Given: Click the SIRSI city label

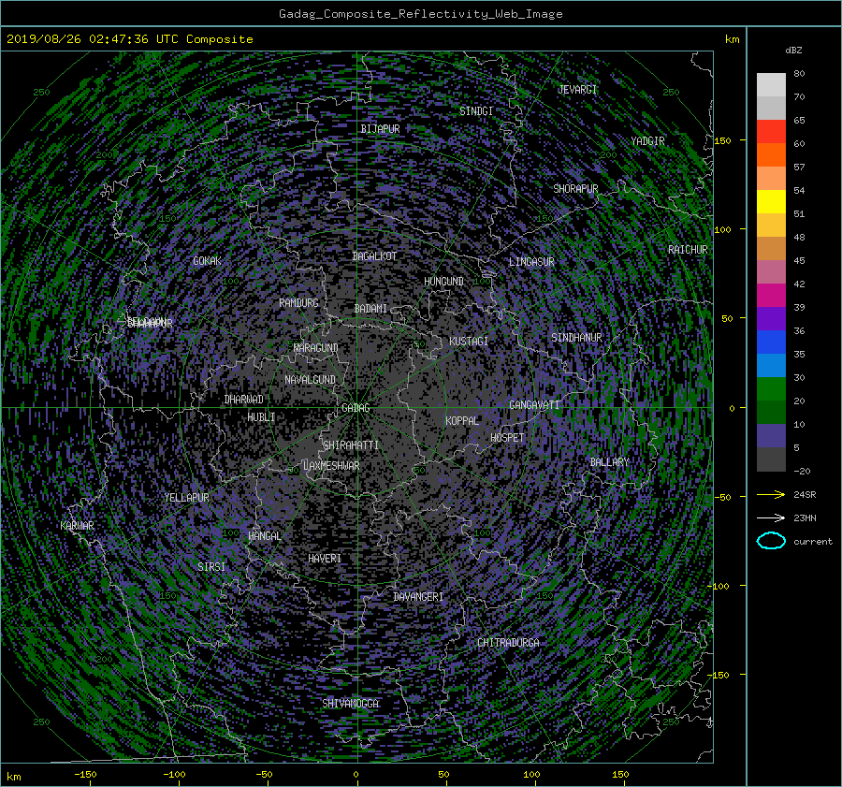Looking at the screenshot, I should point(211,567).
